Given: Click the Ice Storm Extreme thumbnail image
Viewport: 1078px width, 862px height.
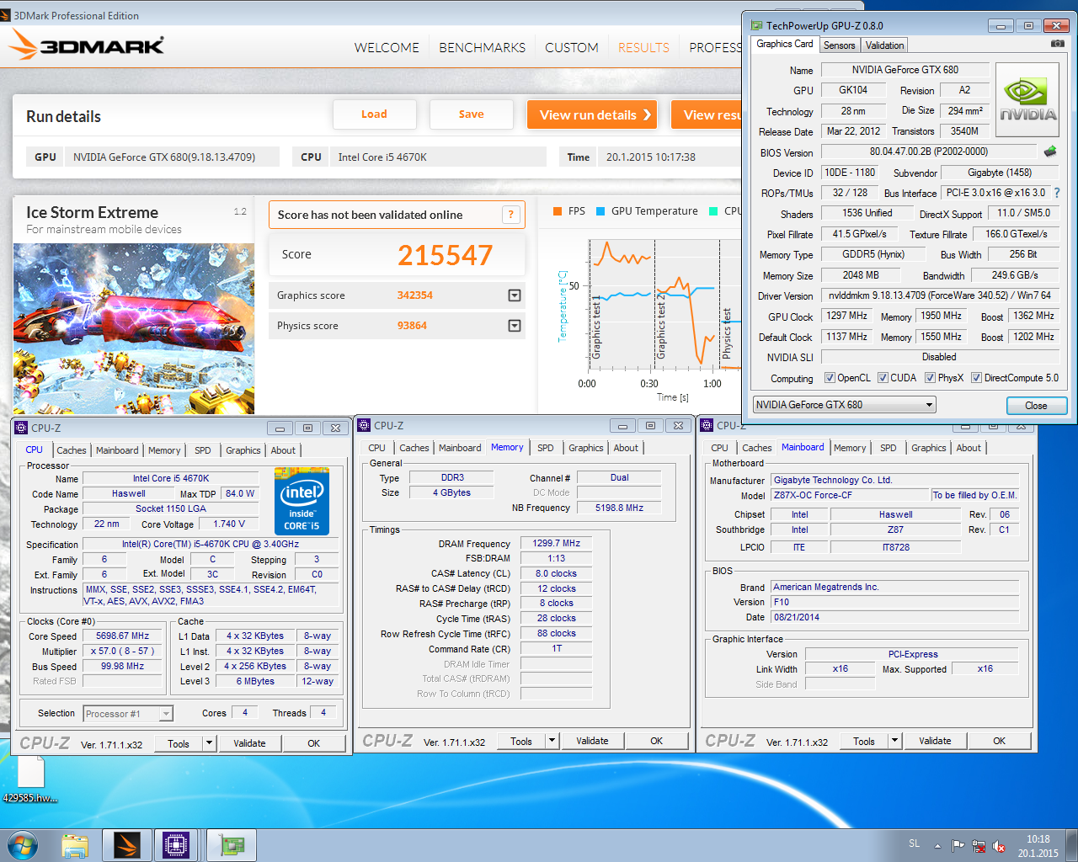Looking at the screenshot, I should (134, 328).
